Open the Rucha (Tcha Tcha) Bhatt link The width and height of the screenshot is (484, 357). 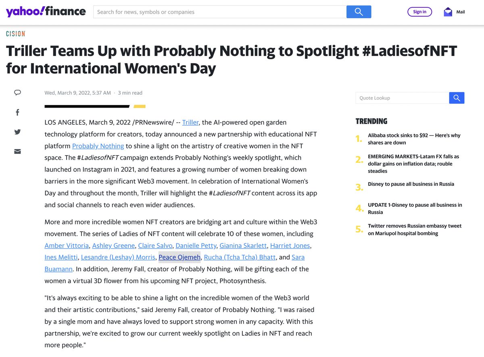click(x=240, y=257)
